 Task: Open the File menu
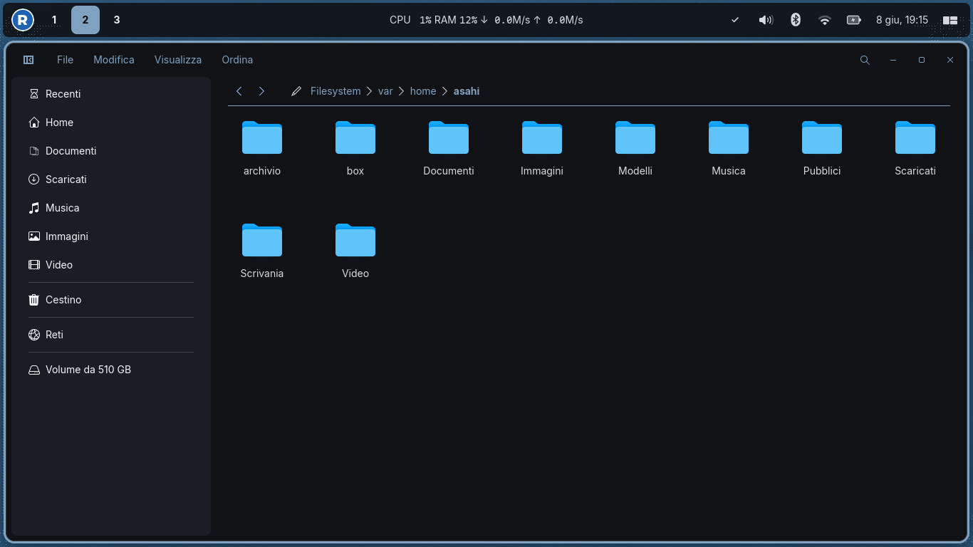tap(65, 60)
